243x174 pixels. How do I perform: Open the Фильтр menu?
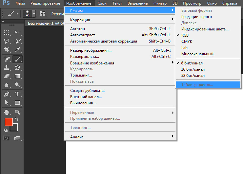point(160,3)
